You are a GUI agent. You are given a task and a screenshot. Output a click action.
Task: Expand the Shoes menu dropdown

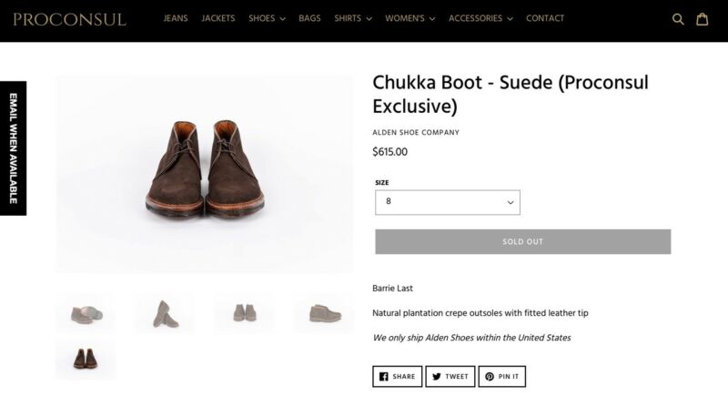[x=267, y=18]
